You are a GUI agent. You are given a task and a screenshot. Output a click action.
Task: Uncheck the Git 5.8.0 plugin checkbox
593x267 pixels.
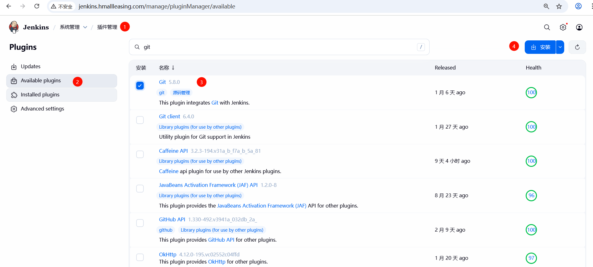pos(140,86)
